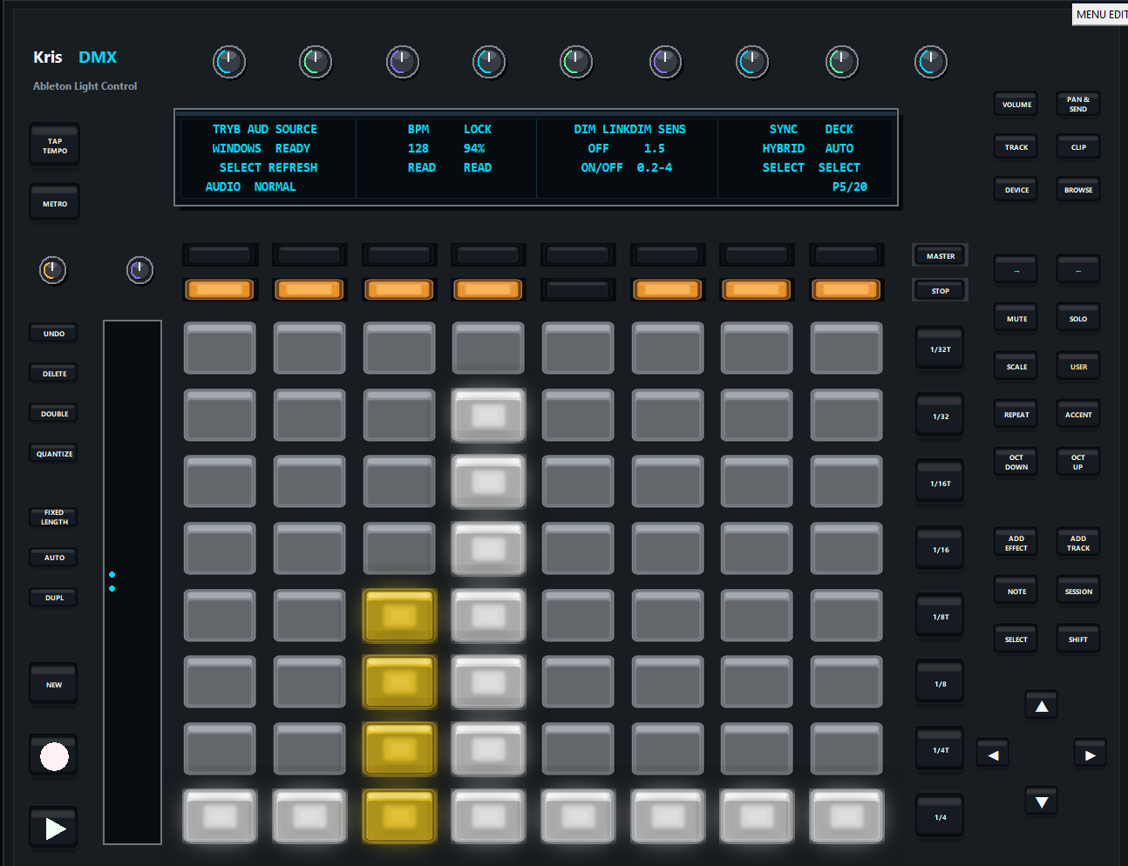Click the NEW button
Viewport: 1128px width, 866px height.
coord(54,685)
